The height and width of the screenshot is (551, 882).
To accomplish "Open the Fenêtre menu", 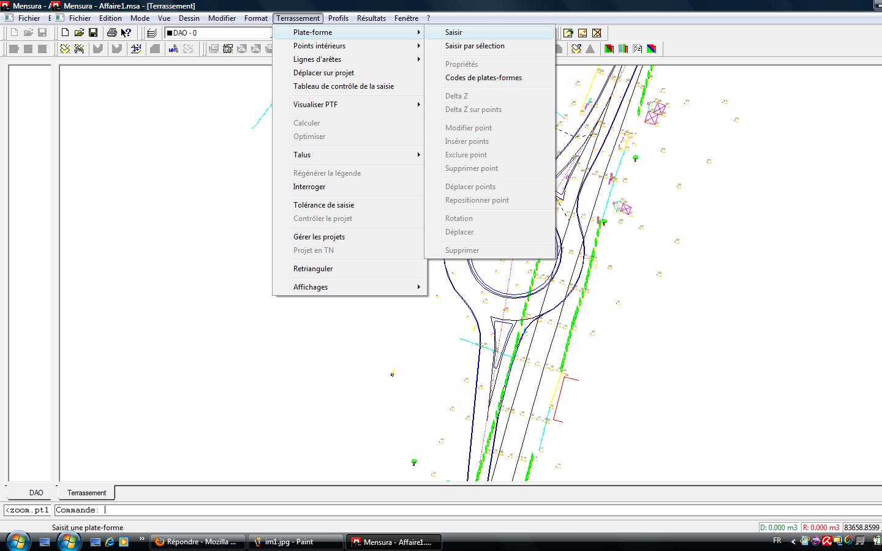I will pos(406,18).
